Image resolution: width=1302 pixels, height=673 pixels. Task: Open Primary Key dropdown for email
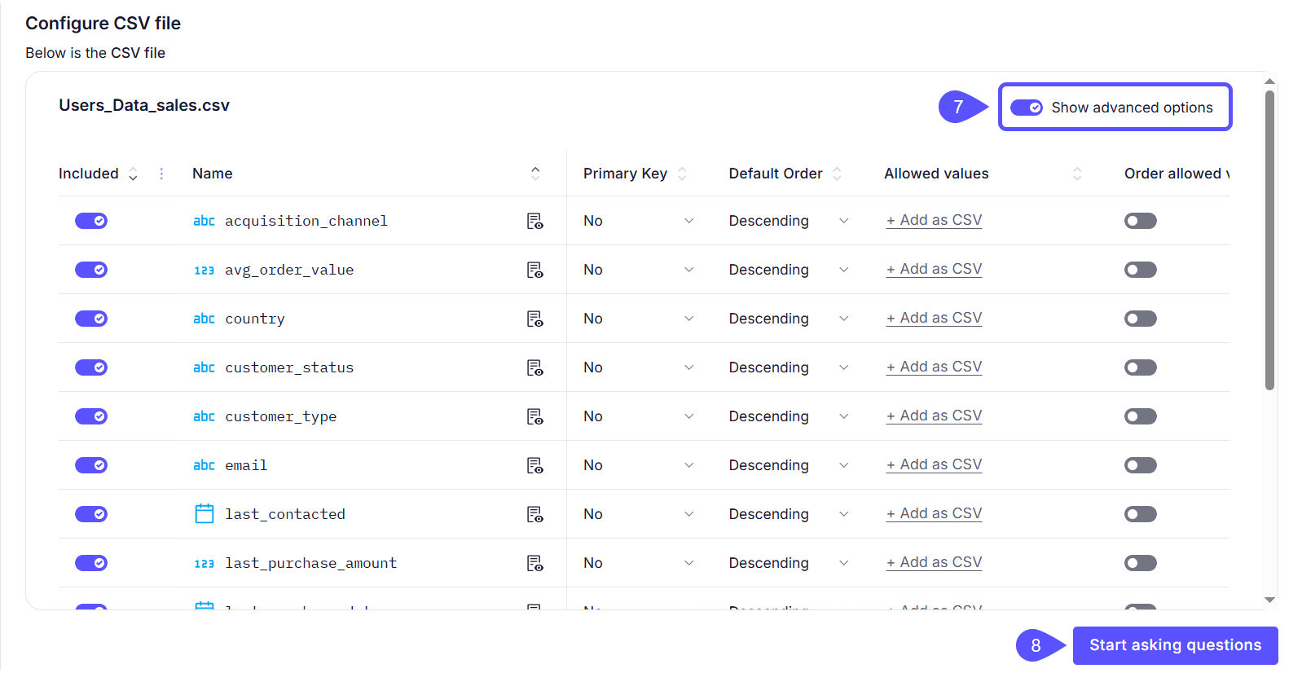click(x=639, y=465)
